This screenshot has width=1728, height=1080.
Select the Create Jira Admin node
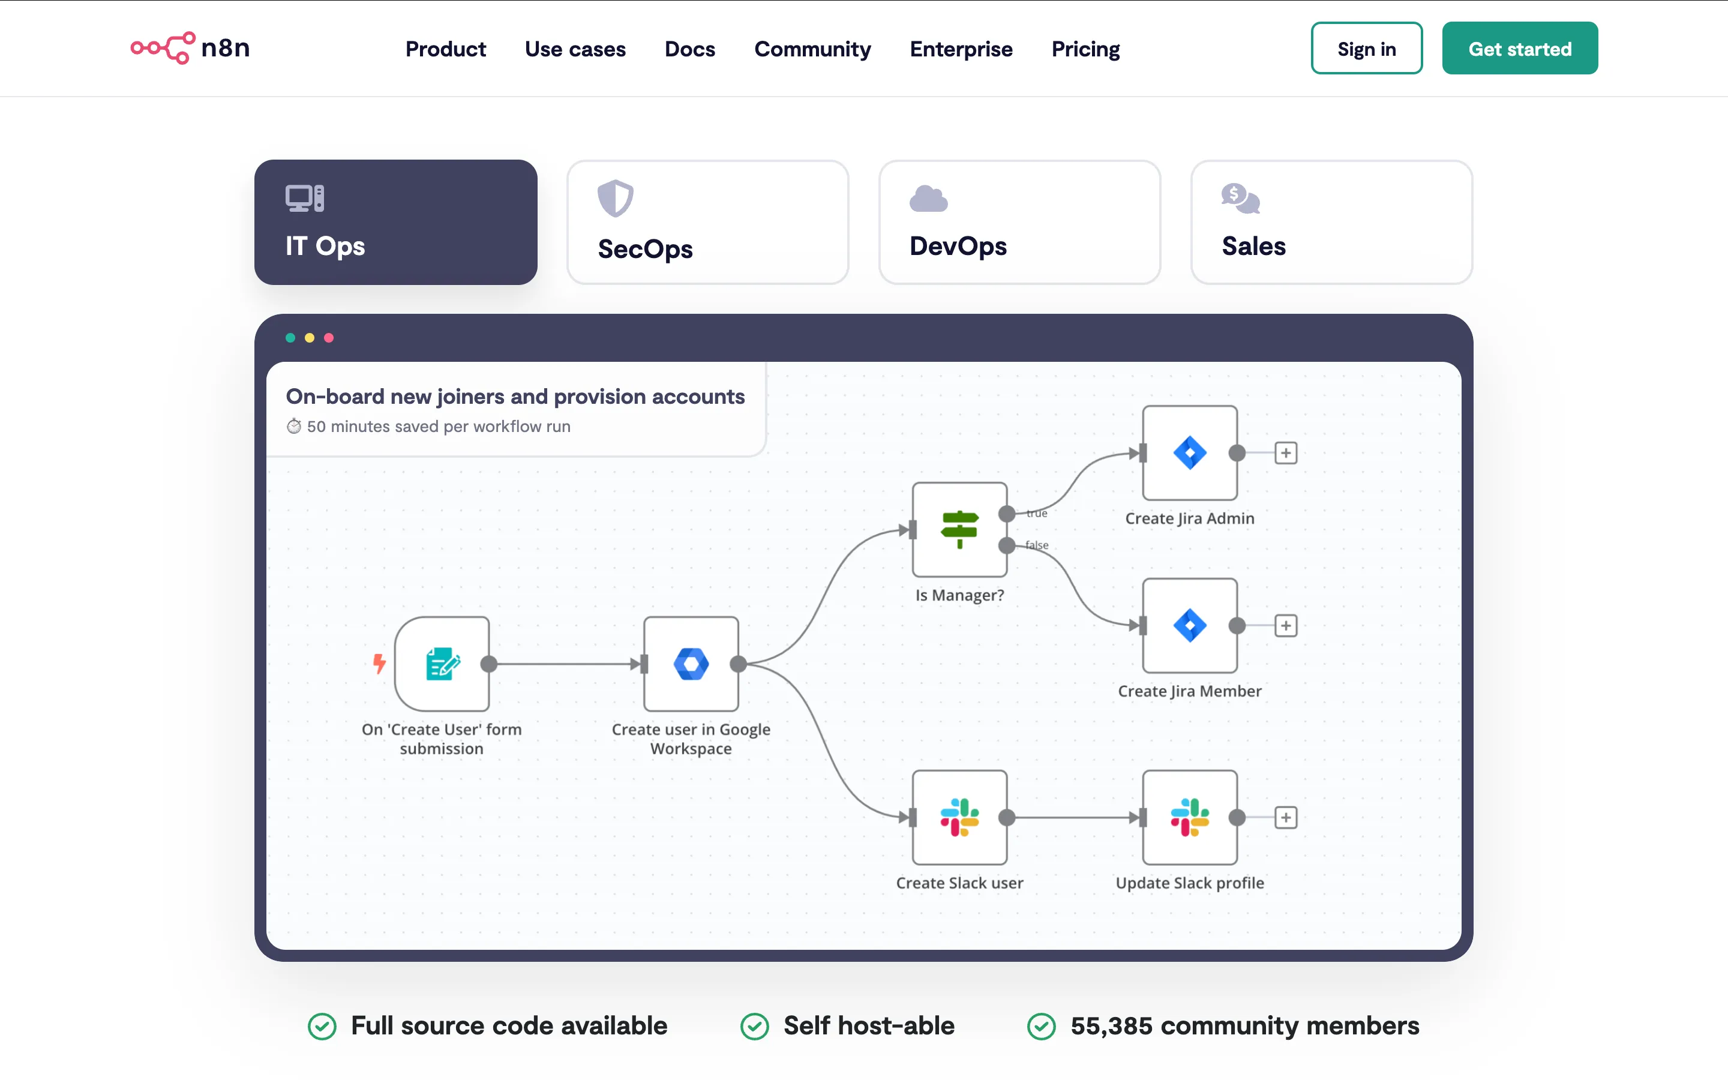(1190, 453)
